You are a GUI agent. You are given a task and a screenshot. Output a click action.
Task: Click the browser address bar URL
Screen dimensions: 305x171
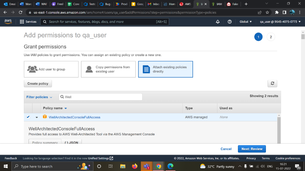click(125, 12)
